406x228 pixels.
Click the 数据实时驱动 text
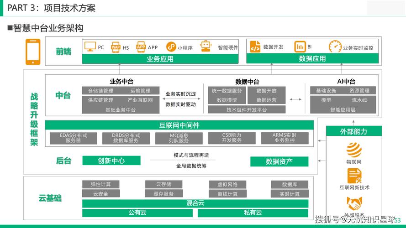181,104
